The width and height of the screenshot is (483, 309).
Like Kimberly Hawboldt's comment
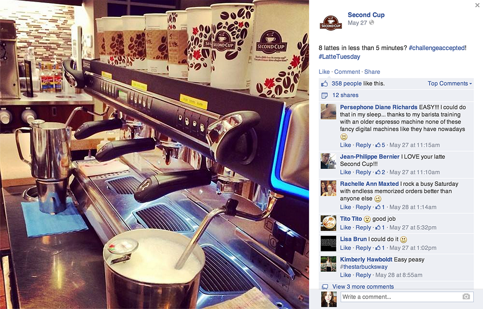click(x=345, y=275)
